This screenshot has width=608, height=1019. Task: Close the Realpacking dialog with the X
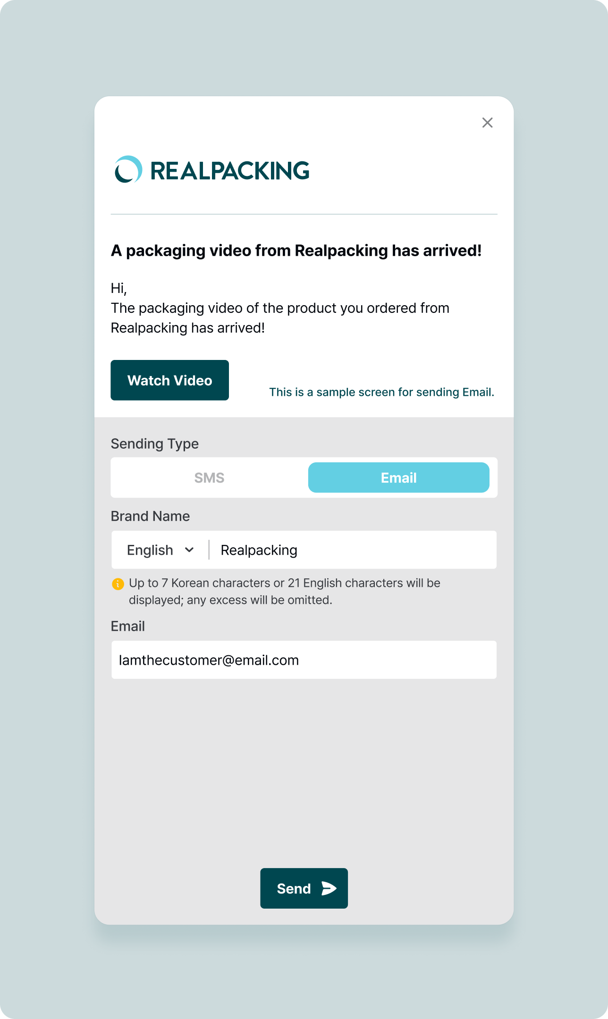click(487, 123)
